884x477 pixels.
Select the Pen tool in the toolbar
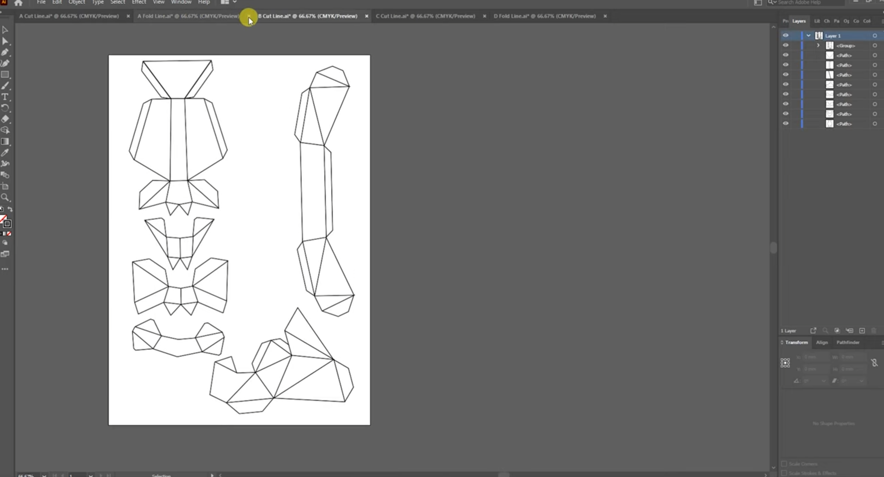(6, 53)
